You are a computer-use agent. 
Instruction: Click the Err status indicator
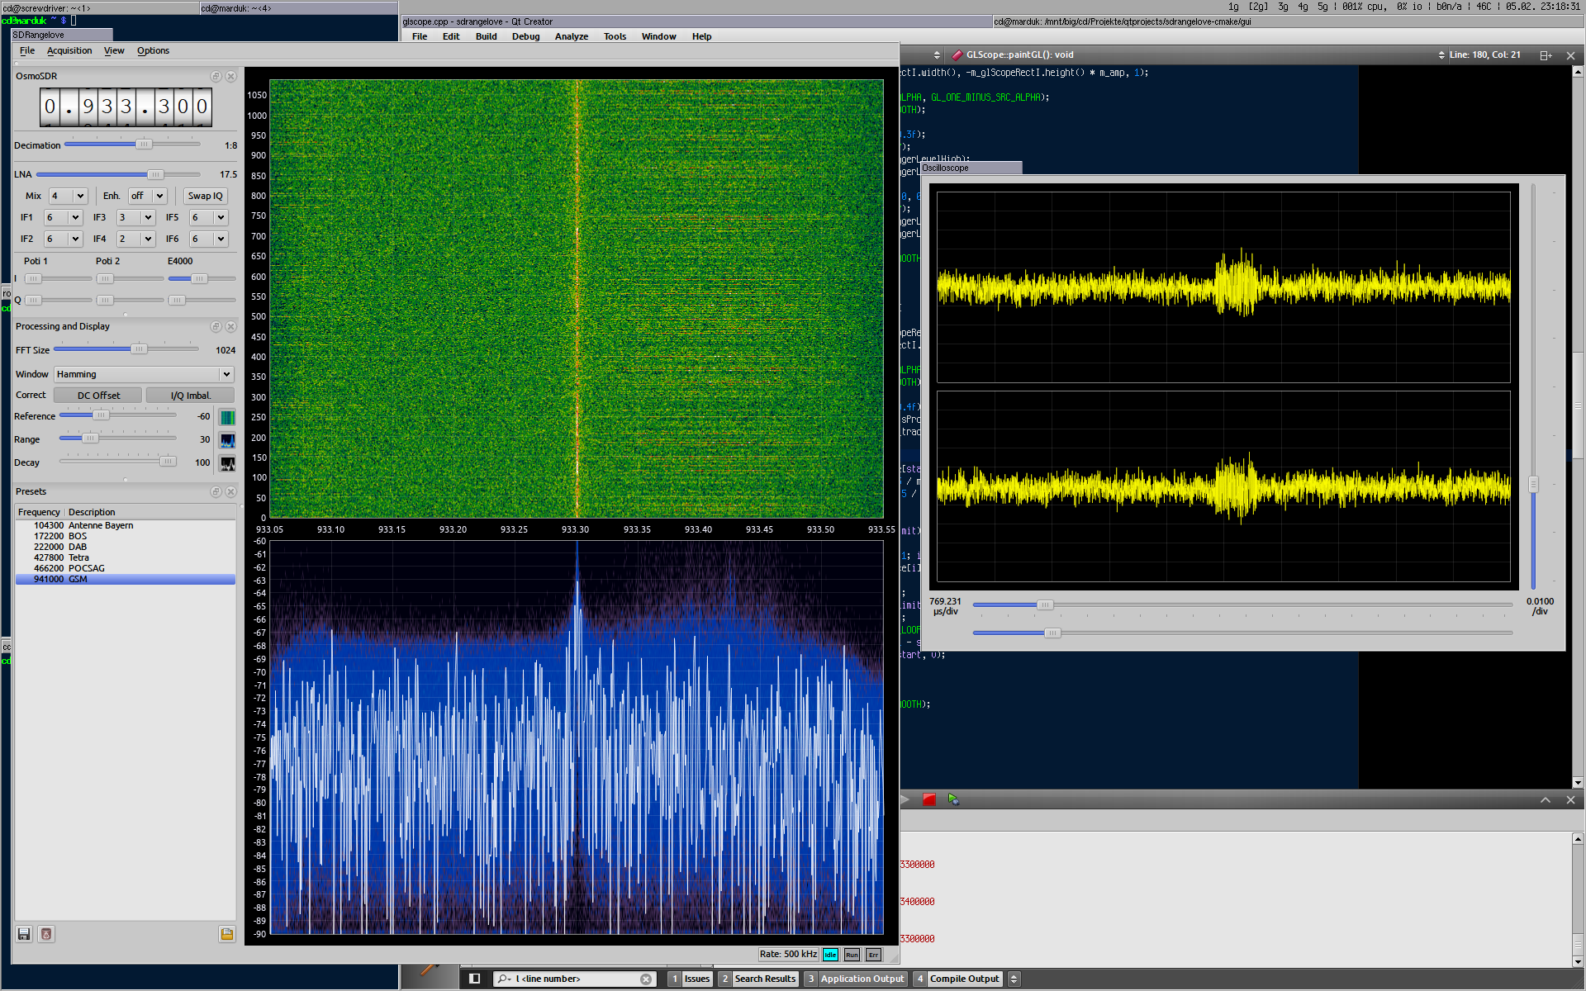click(873, 955)
